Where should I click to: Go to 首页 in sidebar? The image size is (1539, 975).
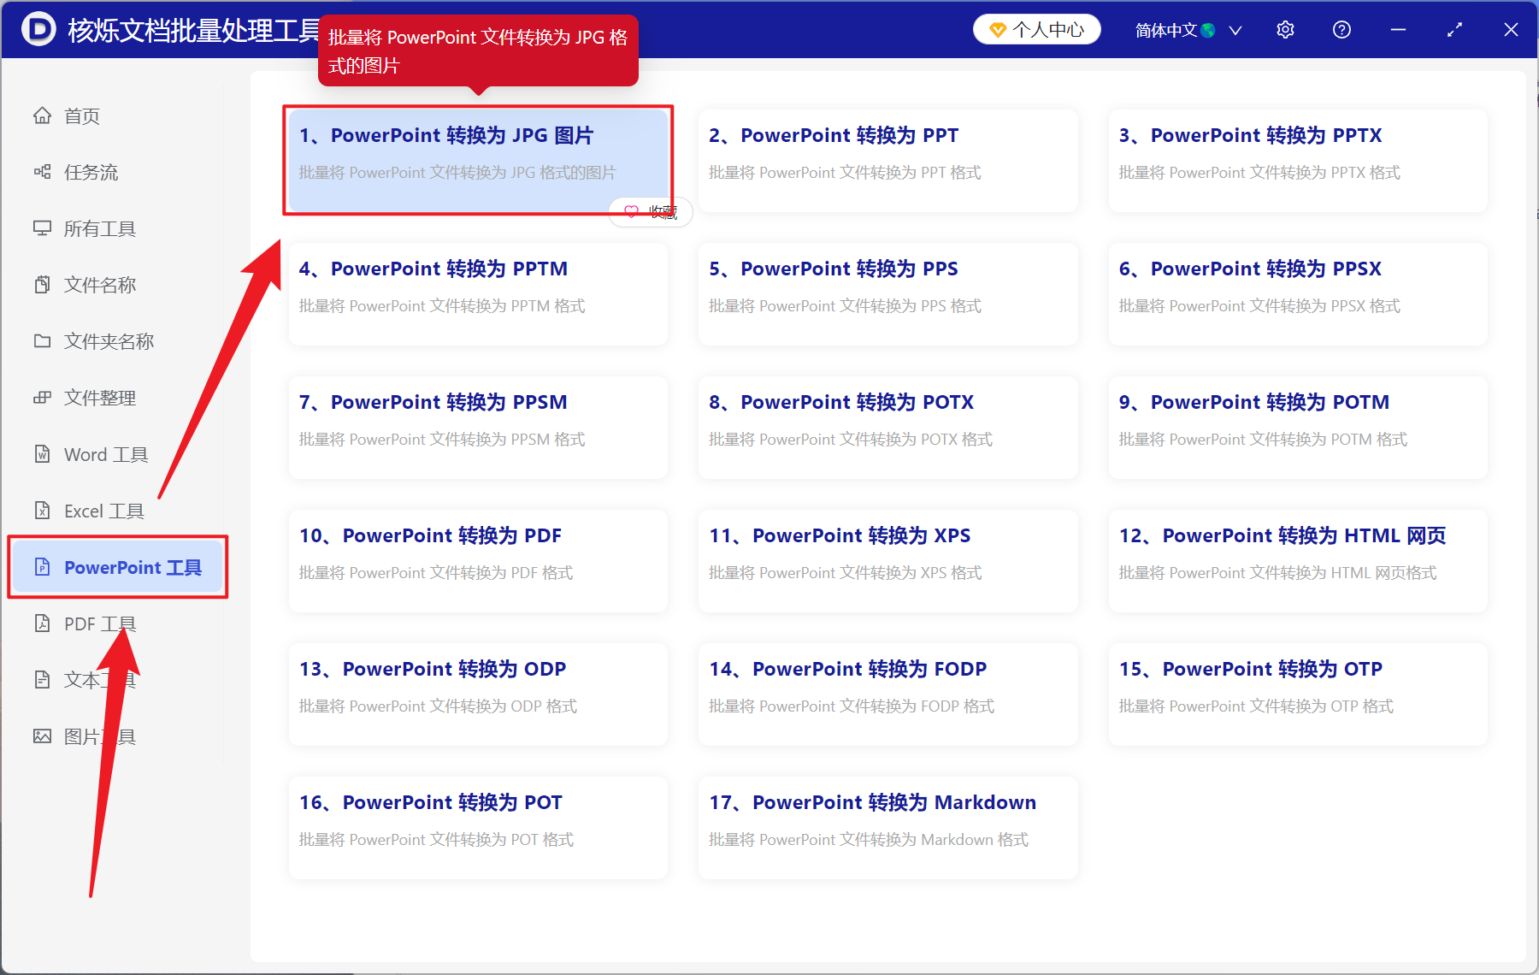tap(118, 115)
